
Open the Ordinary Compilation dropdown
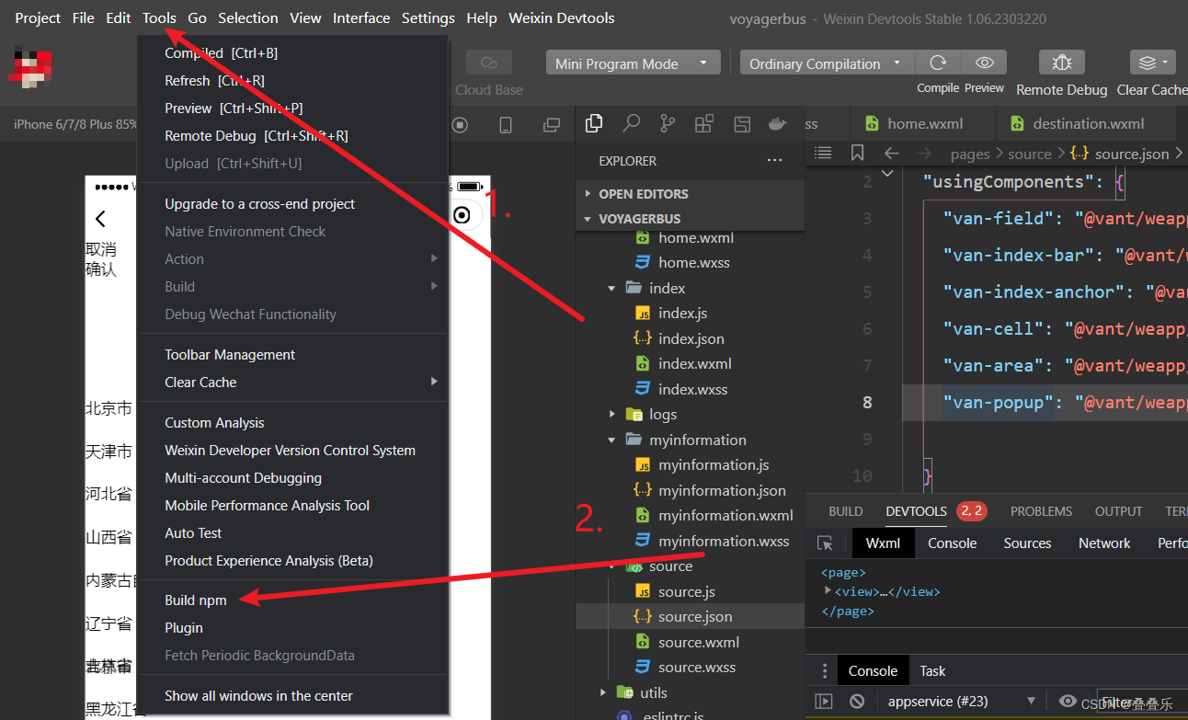pyautogui.click(x=827, y=63)
